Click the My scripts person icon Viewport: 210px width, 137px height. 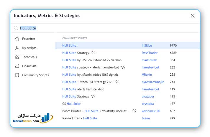point(17,48)
